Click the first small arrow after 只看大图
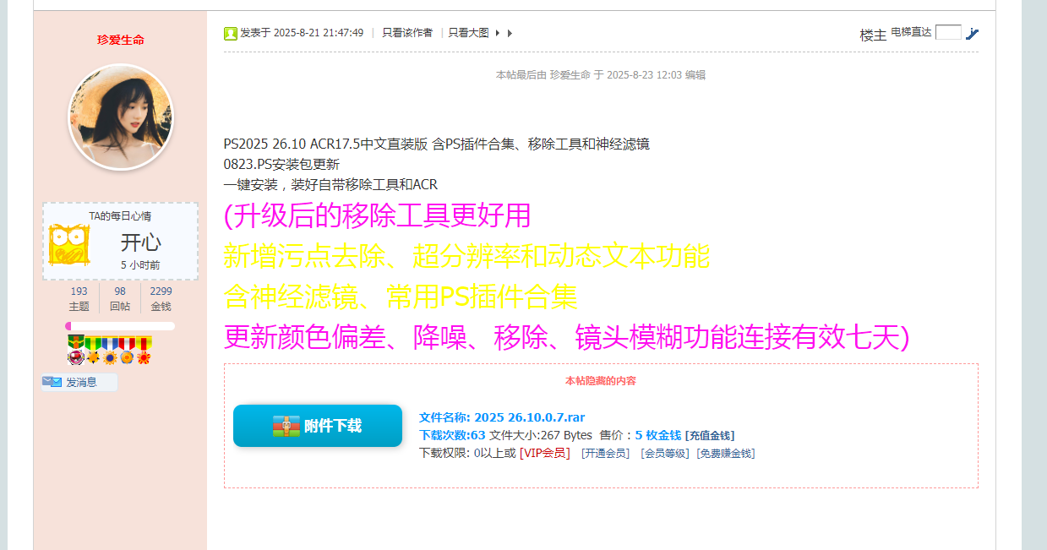Image resolution: width=1047 pixels, height=550 pixels. (x=498, y=34)
